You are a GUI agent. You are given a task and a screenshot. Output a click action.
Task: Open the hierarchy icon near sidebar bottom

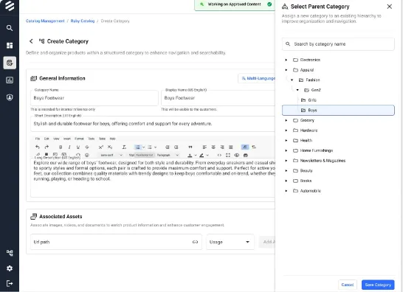click(x=10, y=253)
